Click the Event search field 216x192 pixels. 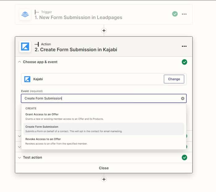click(x=104, y=98)
